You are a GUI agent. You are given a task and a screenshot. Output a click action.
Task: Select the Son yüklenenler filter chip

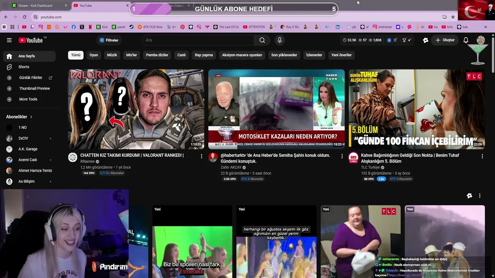284,55
